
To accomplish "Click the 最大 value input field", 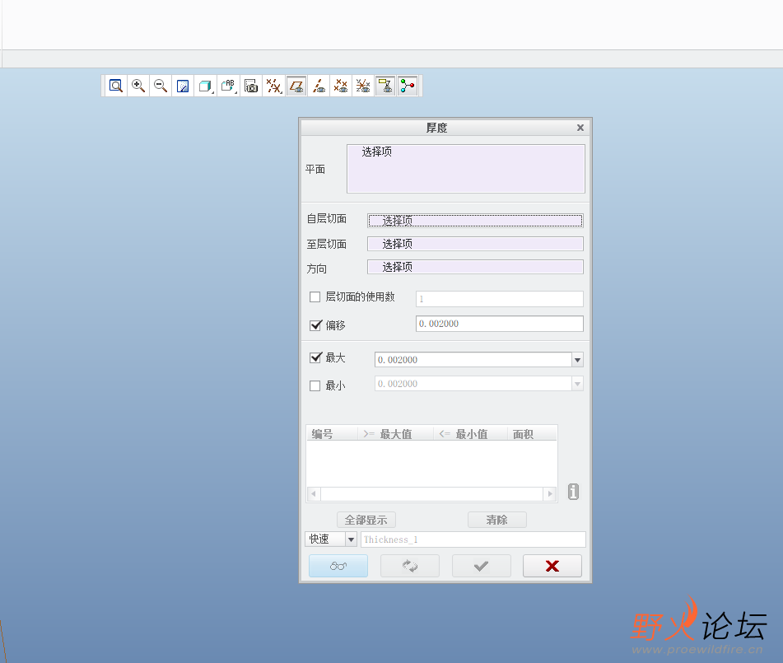I will point(473,360).
